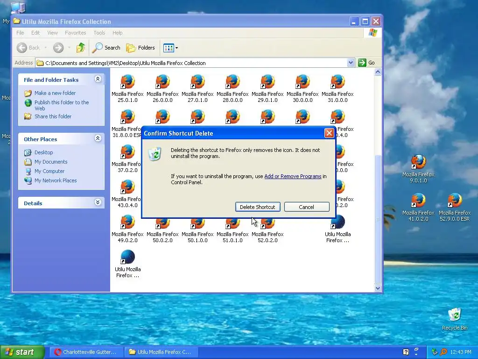Select desktop Mozilla Firefox 41.0.2.0 shortcut
The height and width of the screenshot is (359, 478).
pyautogui.click(x=418, y=207)
